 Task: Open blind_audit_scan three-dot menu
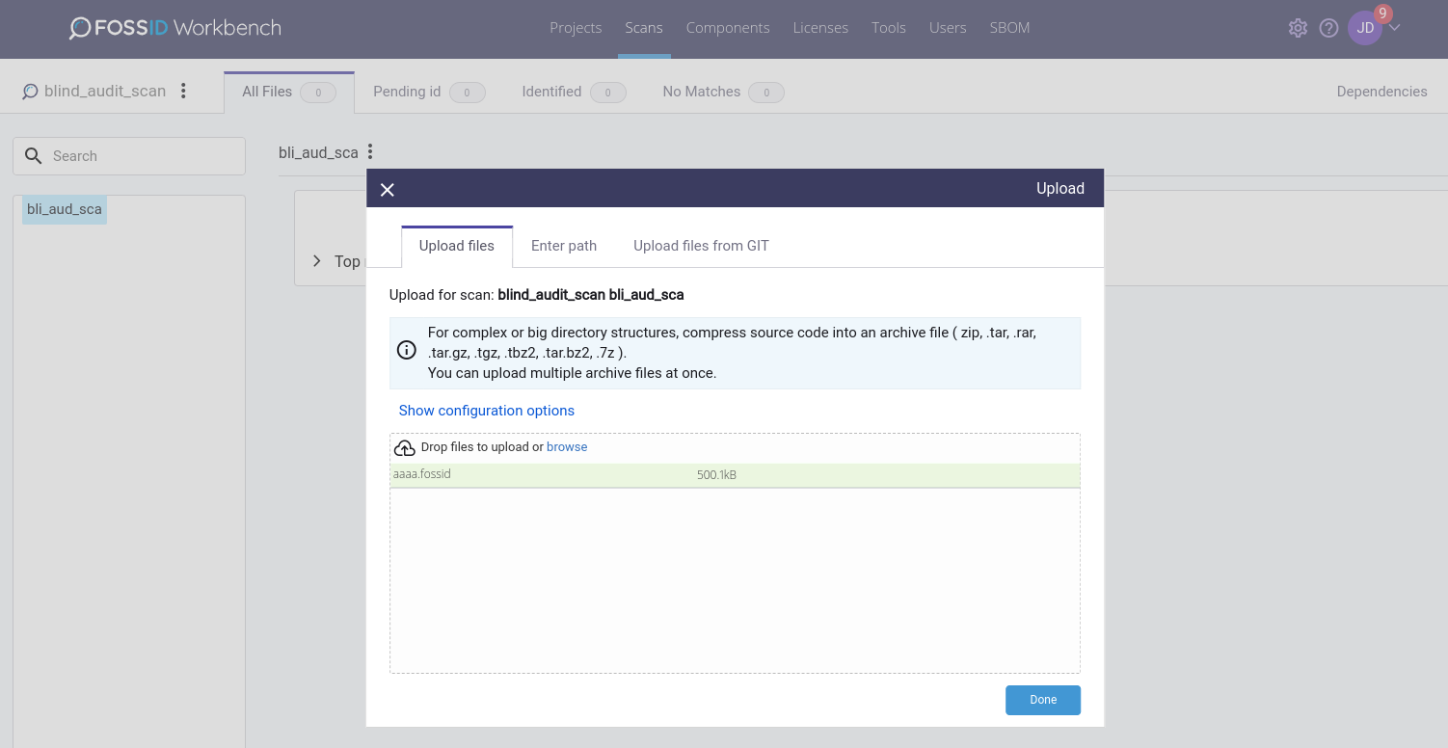point(183,91)
